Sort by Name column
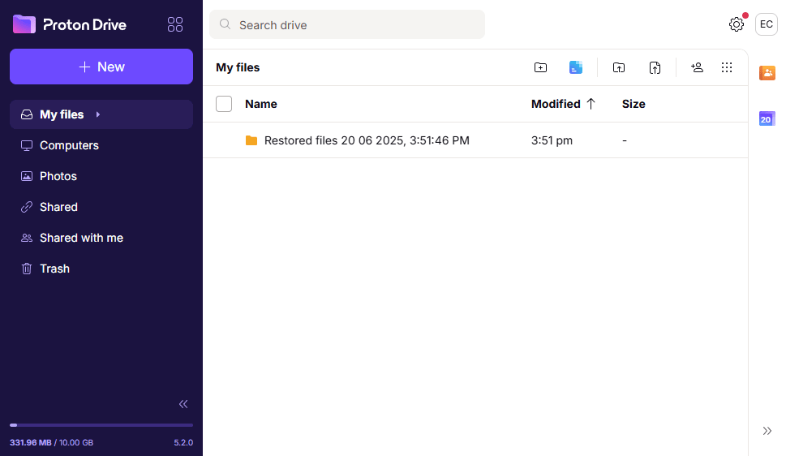This screenshot has width=786, height=456. tap(260, 104)
